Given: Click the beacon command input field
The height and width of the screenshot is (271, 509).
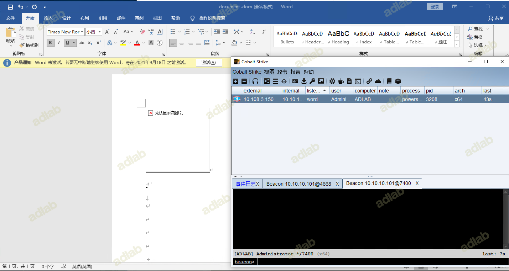Looking at the screenshot, I should [383, 262].
